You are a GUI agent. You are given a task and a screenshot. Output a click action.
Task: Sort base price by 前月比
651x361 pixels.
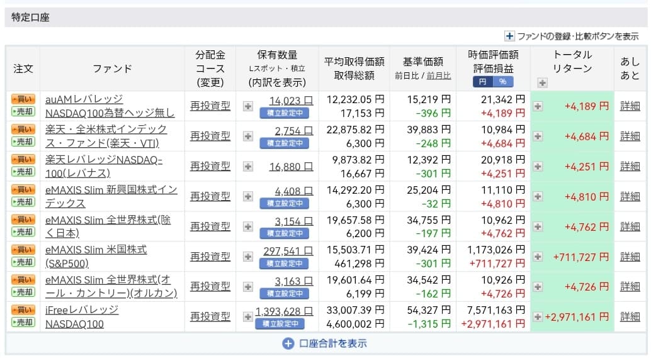tap(439, 75)
